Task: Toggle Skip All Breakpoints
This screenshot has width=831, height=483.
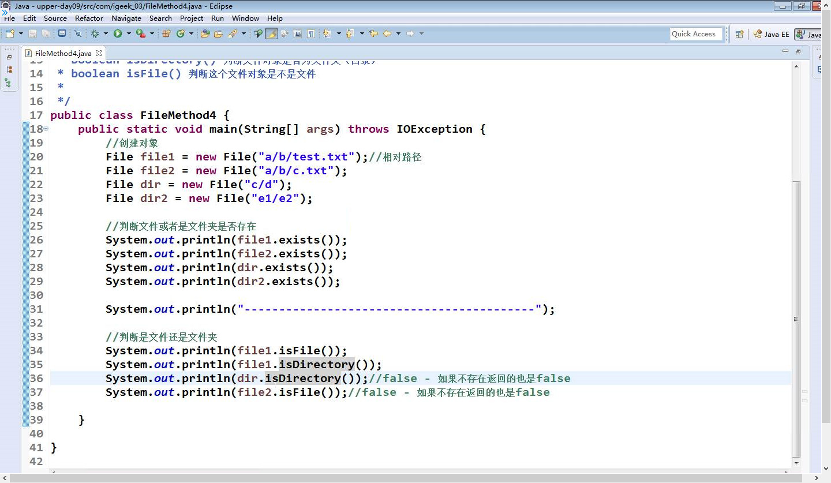Action: tap(78, 33)
